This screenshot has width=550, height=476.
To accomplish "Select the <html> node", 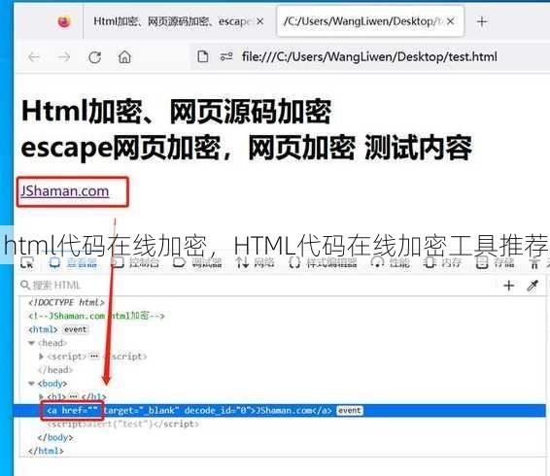I will (x=43, y=329).
